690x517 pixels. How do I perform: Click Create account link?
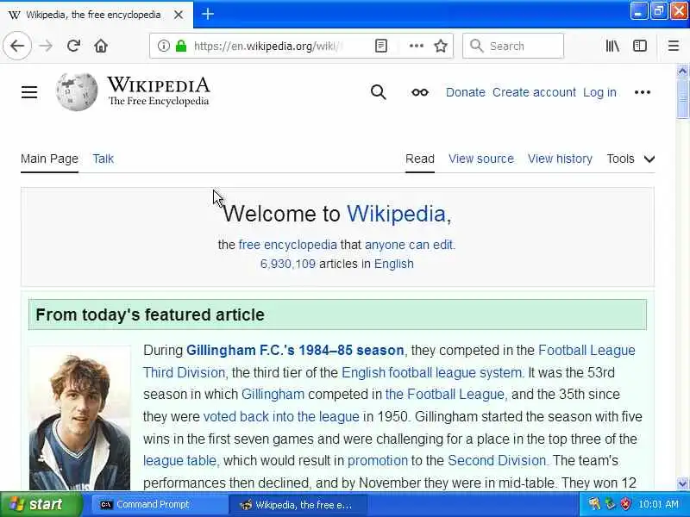point(534,92)
